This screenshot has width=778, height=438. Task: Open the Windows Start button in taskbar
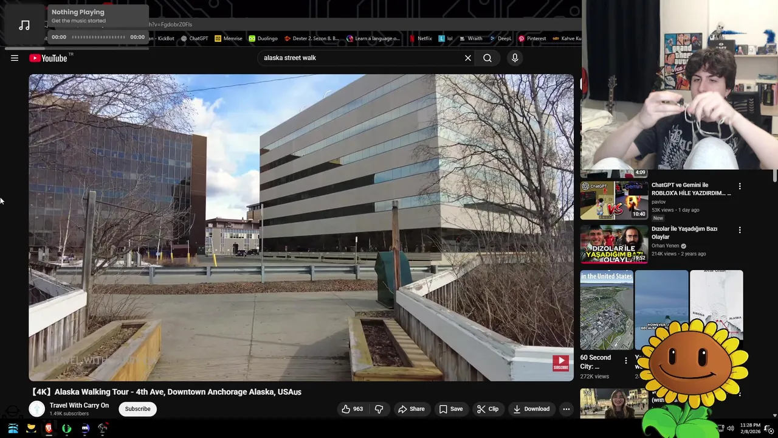(x=13, y=428)
